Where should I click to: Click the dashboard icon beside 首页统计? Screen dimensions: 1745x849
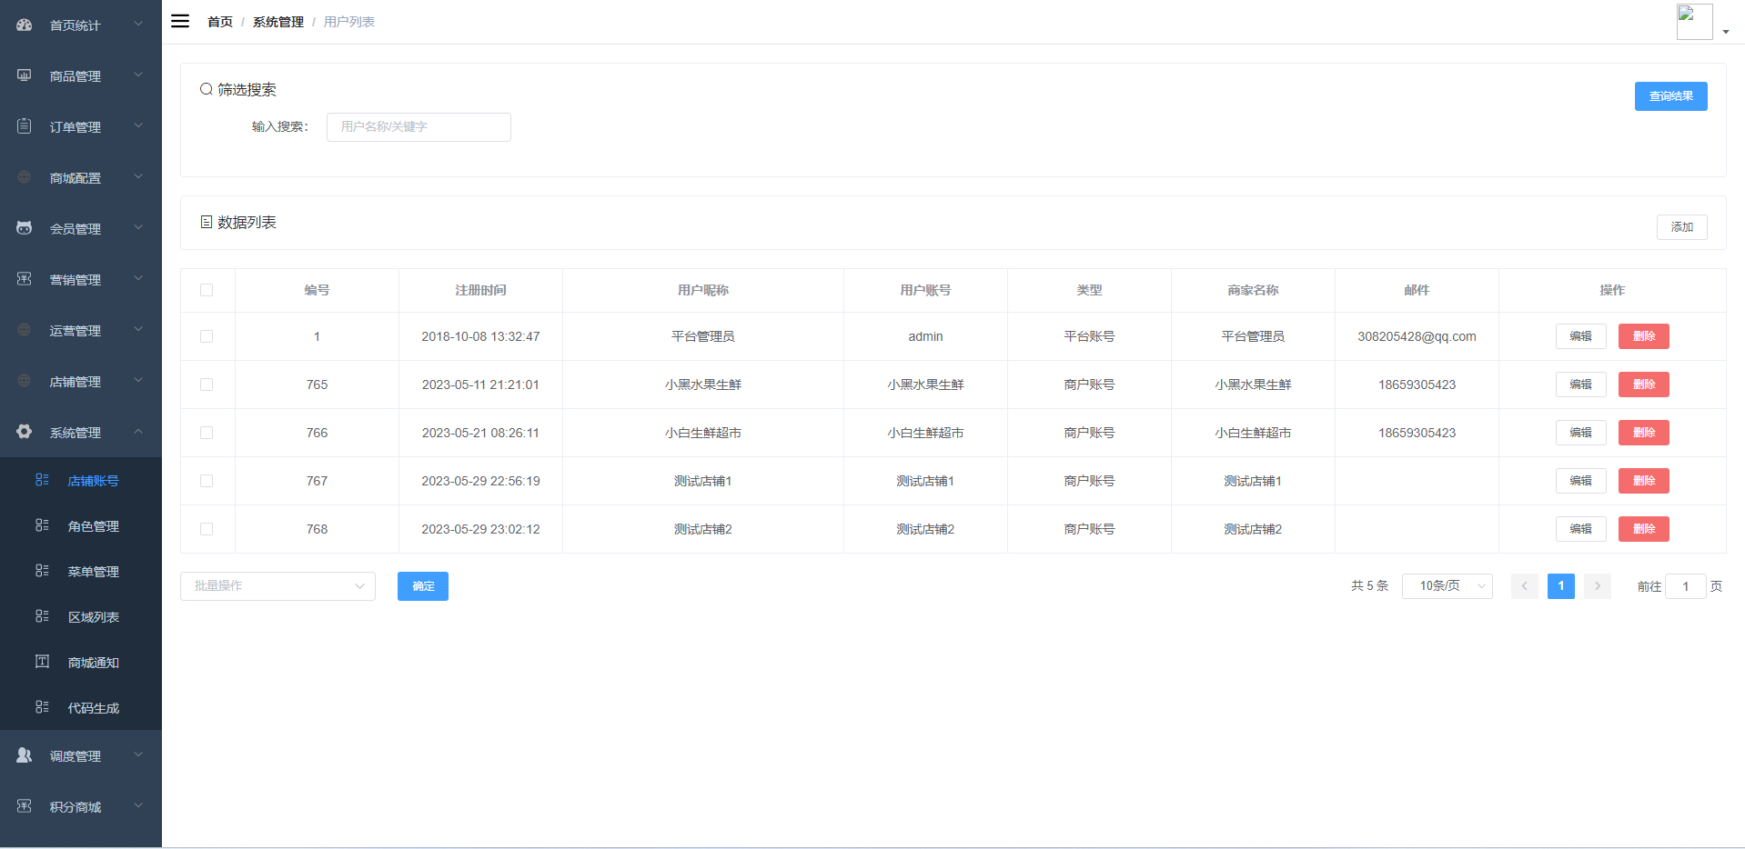point(25,25)
